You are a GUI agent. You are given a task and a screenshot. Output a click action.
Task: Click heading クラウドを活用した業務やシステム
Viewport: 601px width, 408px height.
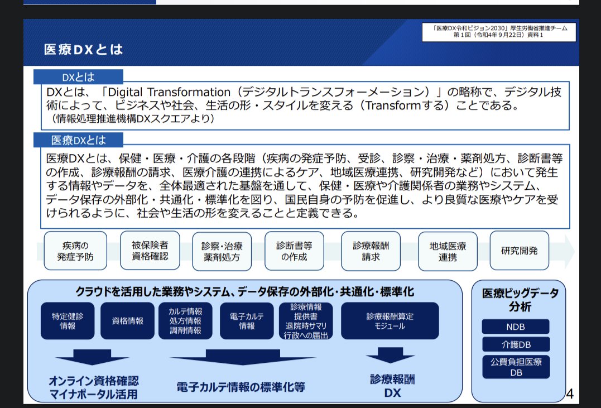244,292
